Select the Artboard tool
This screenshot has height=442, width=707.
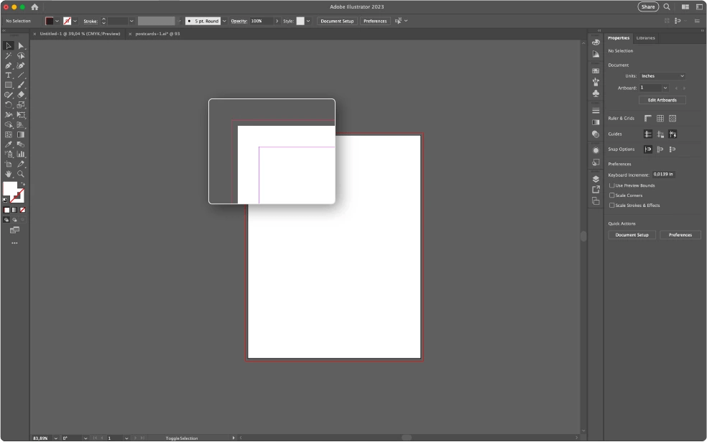[x=9, y=163]
